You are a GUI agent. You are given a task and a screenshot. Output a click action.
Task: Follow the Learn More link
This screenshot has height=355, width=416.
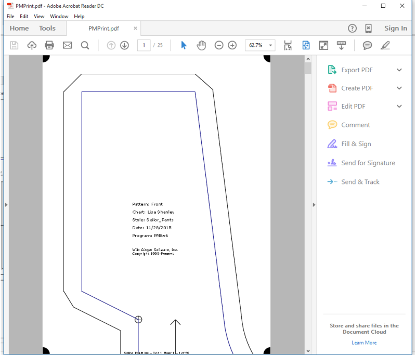click(363, 343)
